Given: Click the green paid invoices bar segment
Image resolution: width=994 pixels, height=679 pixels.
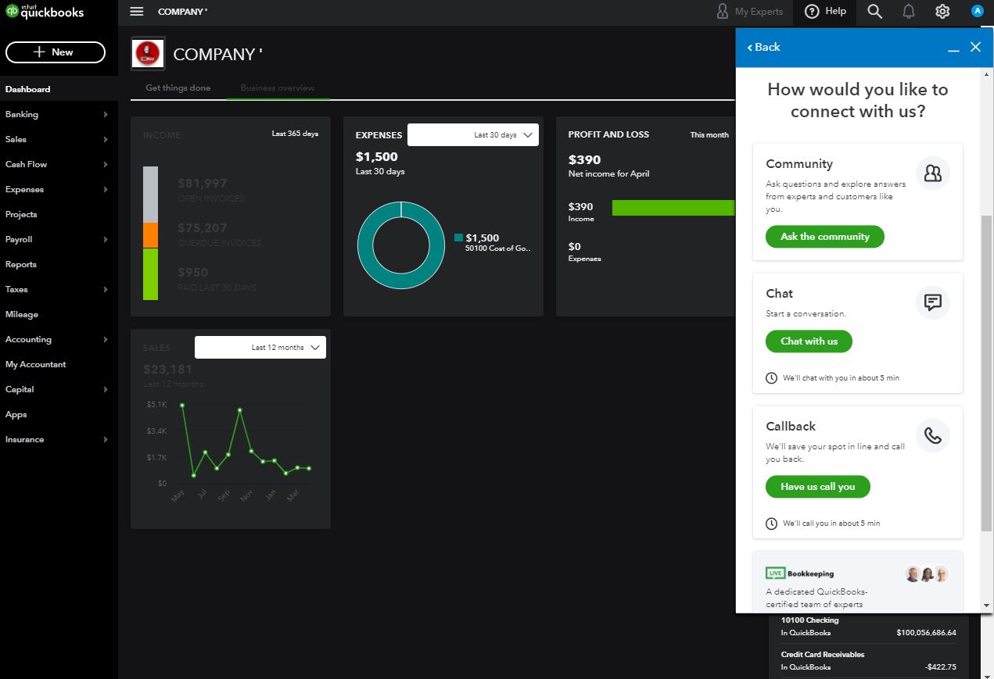Looking at the screenshot, I should coord(150,273).
